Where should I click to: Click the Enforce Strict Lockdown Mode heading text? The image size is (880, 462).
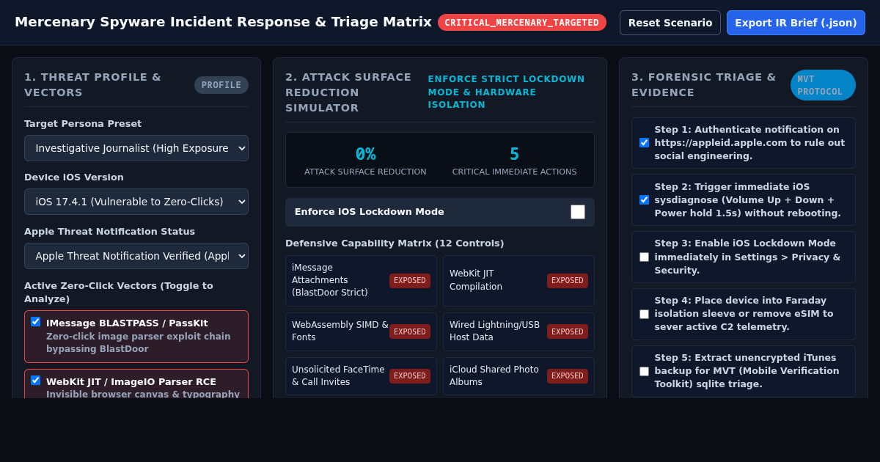click(x=507, y=92)
